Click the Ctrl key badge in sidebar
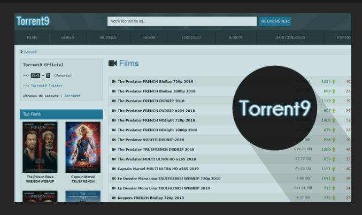Viewport: 362px width, 215px height. click(35, 75)
